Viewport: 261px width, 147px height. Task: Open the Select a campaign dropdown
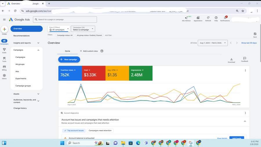[x=83, y=29]
